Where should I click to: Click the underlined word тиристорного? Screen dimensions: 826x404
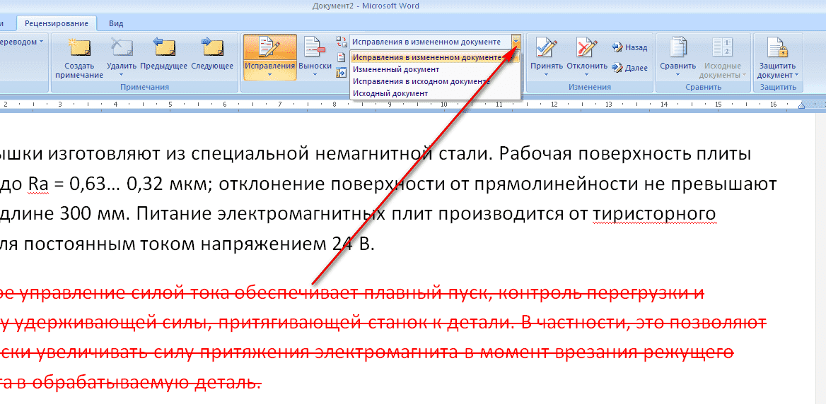point(655,214)
